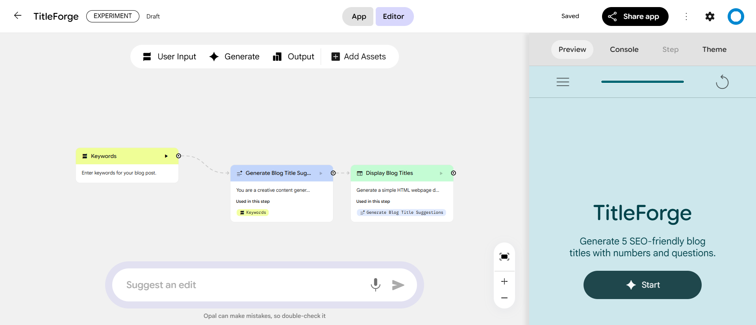Open the three-dot more options menu
This screenshot has height=325, width=756.
[x=686, y=17]
